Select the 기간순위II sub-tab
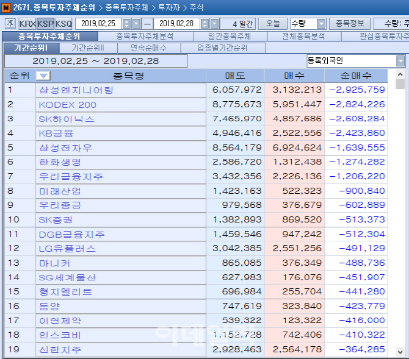Viewport: 409px width, 359px height. [x=88, y=48]
